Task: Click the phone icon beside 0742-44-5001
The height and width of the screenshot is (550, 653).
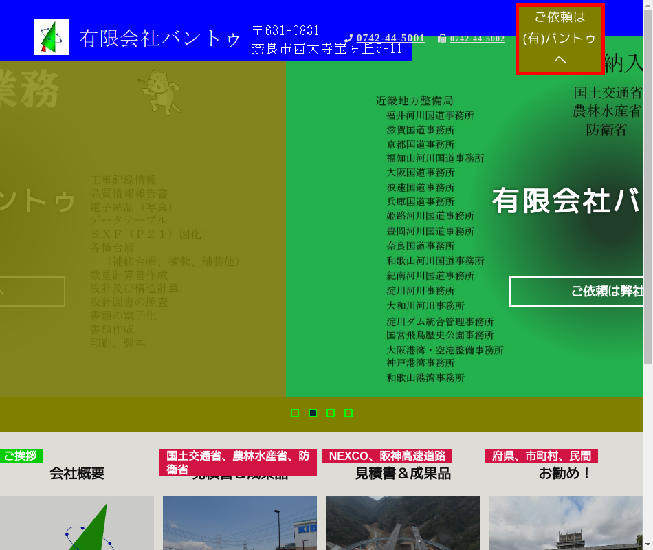Action: [x=348, y=38]
